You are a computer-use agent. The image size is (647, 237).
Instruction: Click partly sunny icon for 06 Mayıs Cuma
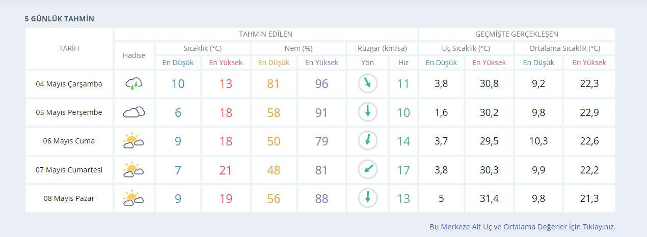click(134, 141)
